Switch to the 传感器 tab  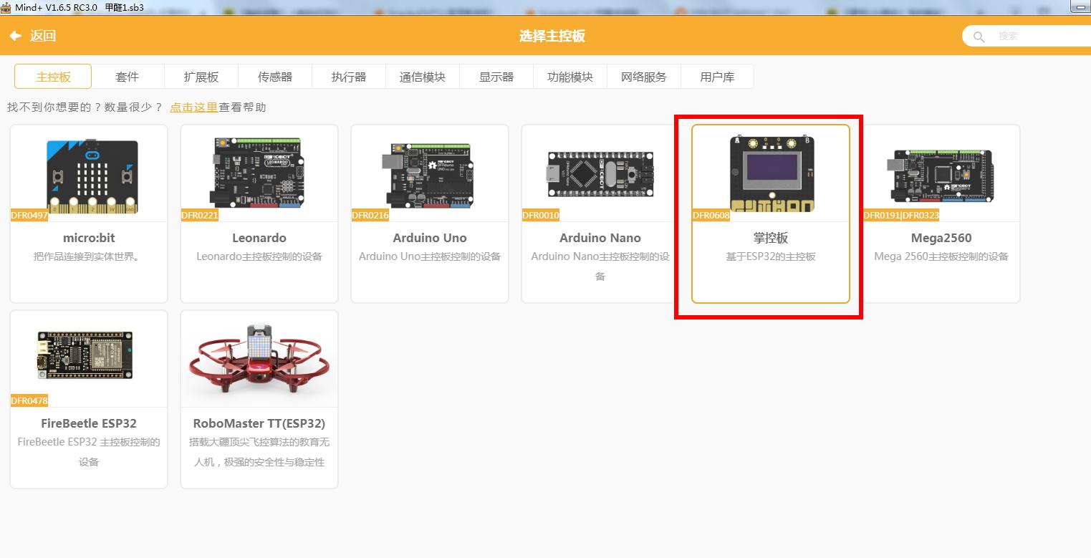[275, 77]
